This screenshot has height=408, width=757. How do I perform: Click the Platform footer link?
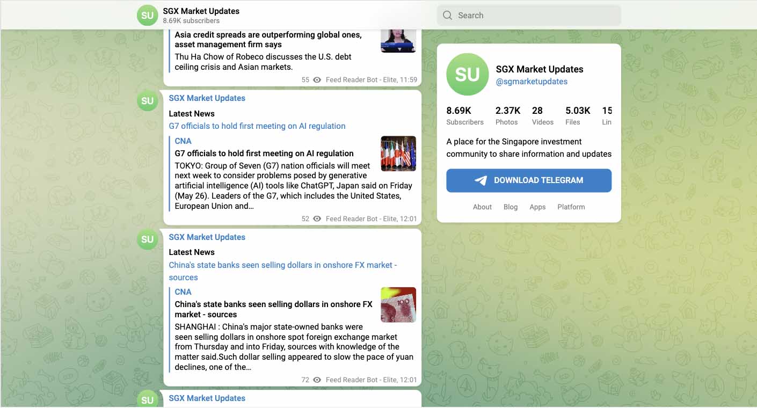(x=571, y=207)
